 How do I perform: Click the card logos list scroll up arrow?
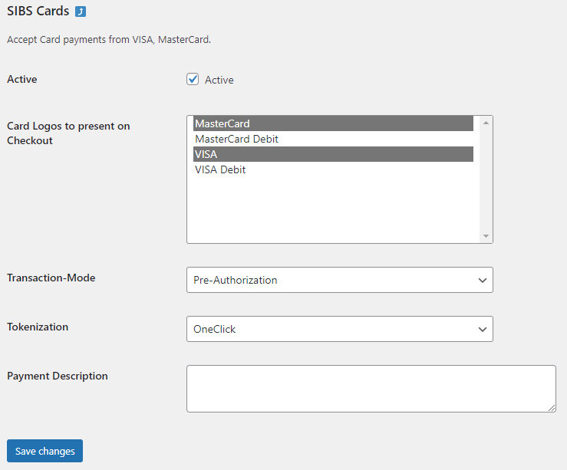click(x=486, y=123)
